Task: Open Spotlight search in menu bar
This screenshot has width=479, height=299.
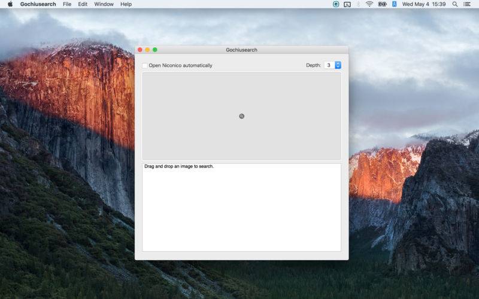Action: point(455,4)
